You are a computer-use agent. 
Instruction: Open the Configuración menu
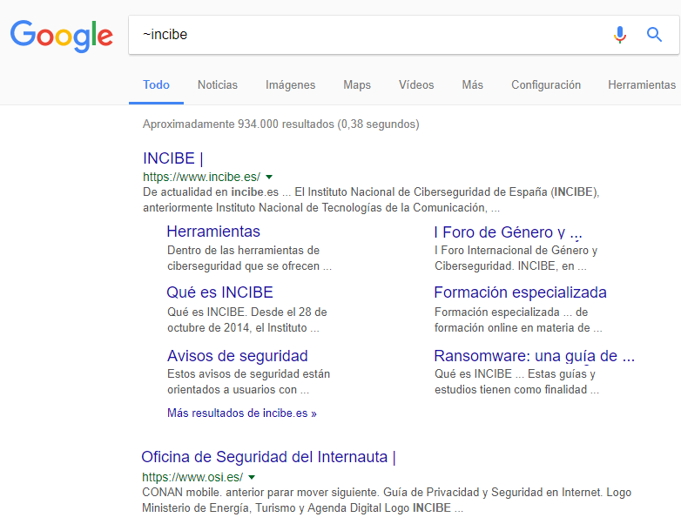546,85
